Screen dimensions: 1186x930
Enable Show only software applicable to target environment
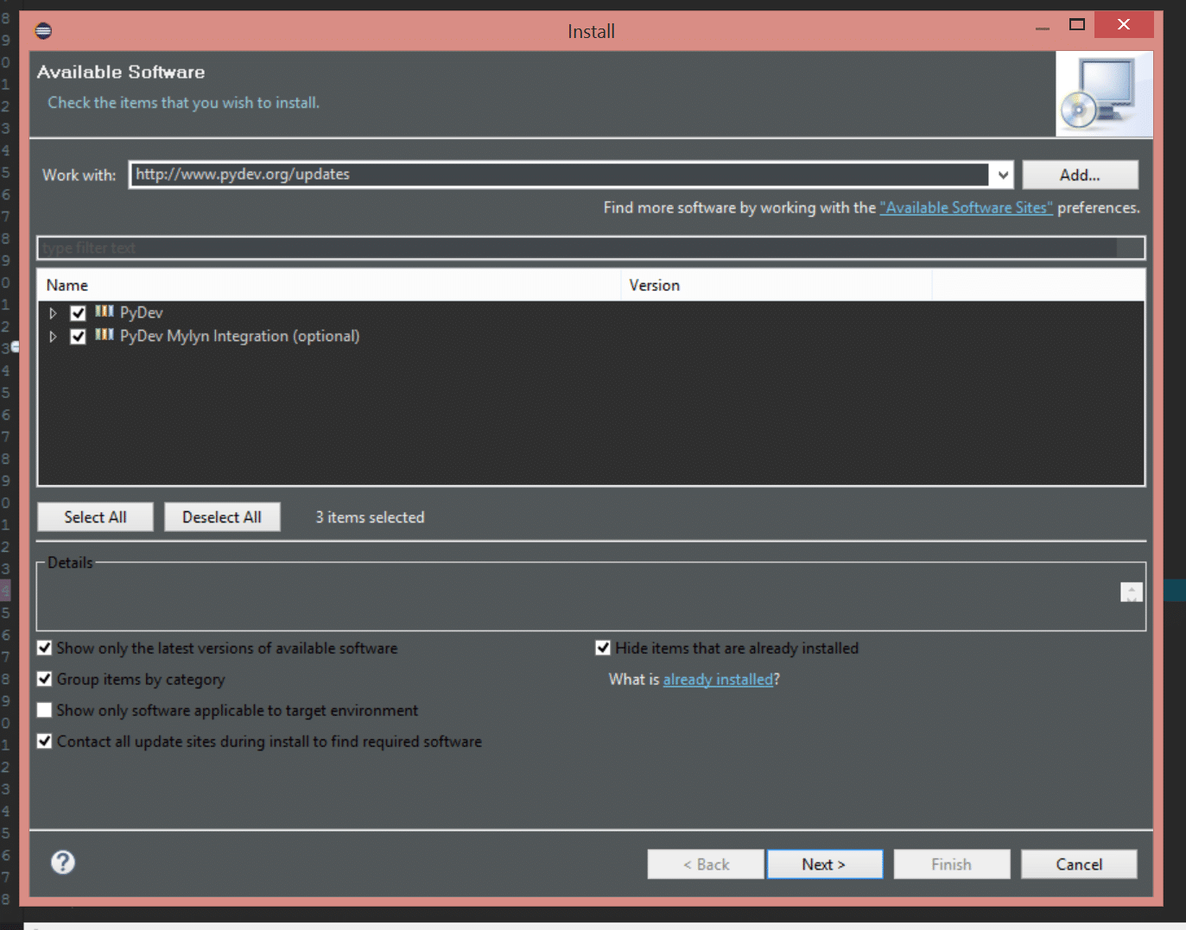(45, 710)
